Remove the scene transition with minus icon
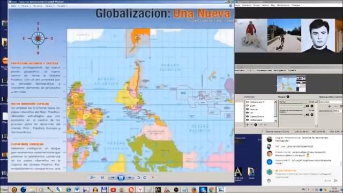Image resolution: width=343 pixels, height=193 pixels. click(x=336, y=106)
